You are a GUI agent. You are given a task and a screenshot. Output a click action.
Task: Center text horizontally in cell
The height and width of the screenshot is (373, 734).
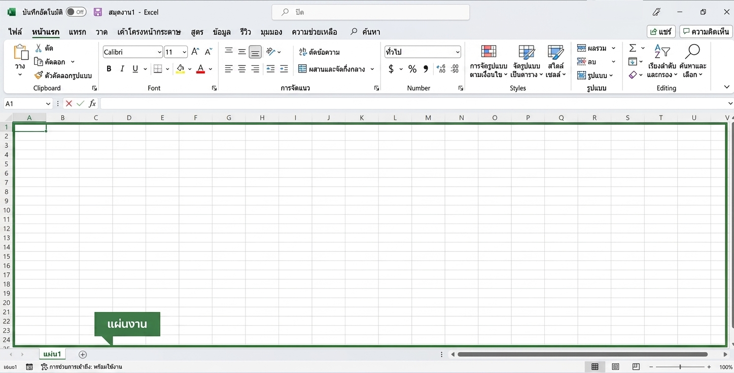pyautogui.click(x=242, y=69)
